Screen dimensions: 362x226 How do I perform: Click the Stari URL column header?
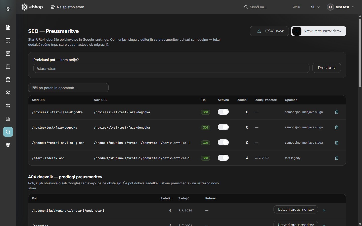tap(39, 100)
